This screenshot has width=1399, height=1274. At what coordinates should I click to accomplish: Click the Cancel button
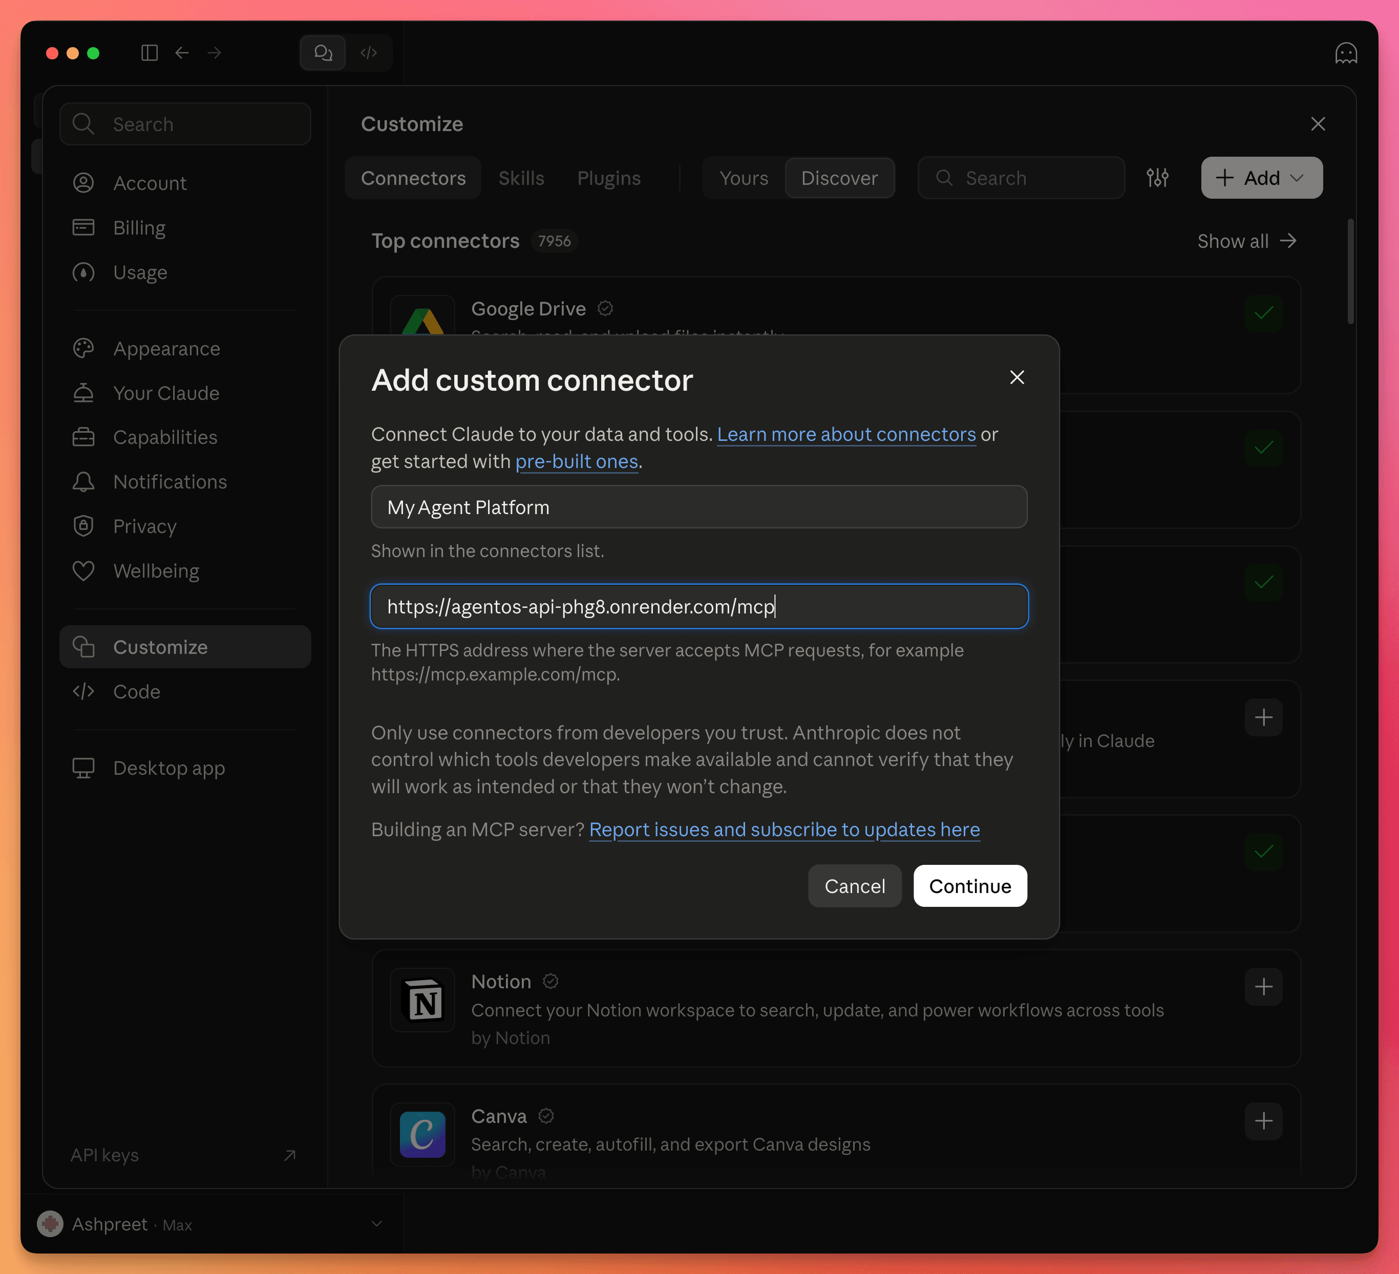pos(854,885)
